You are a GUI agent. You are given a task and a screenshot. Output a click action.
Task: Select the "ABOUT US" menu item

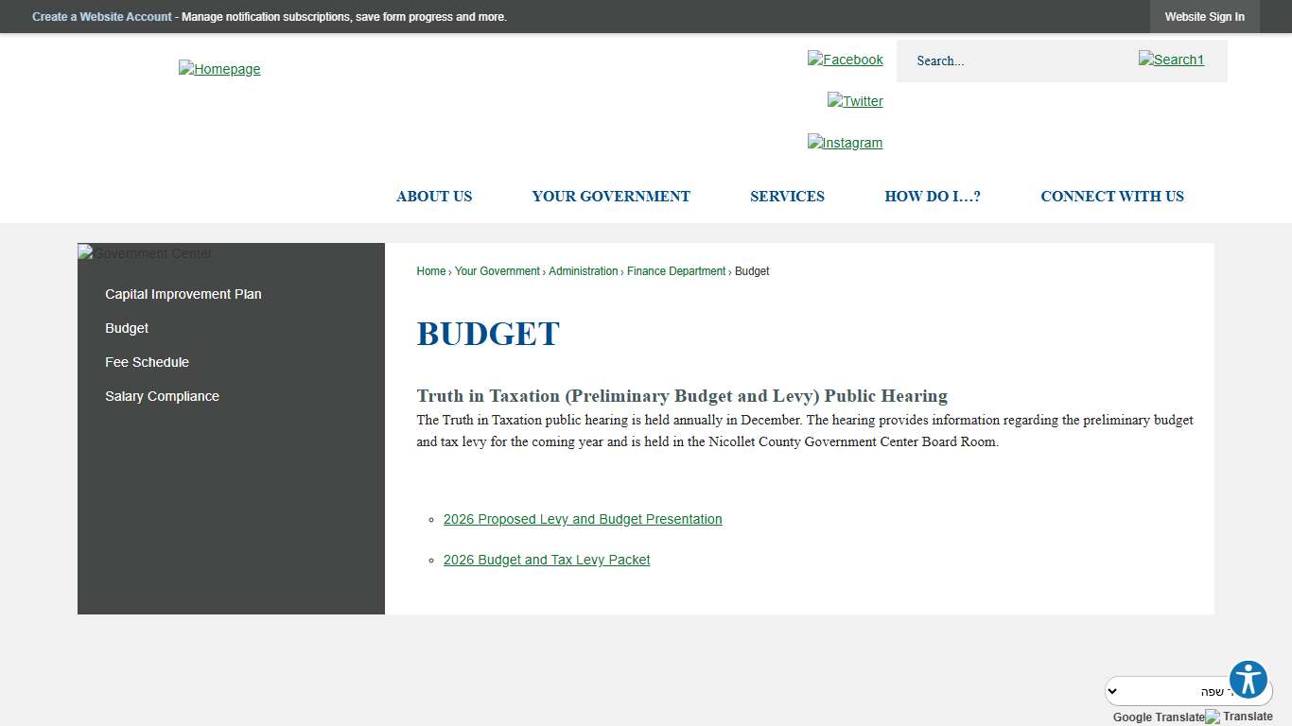tap(434, 197)
